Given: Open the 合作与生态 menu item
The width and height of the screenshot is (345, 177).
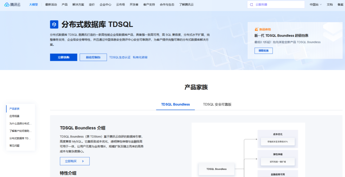Looking at the screenshot, I should coord(167,5).
